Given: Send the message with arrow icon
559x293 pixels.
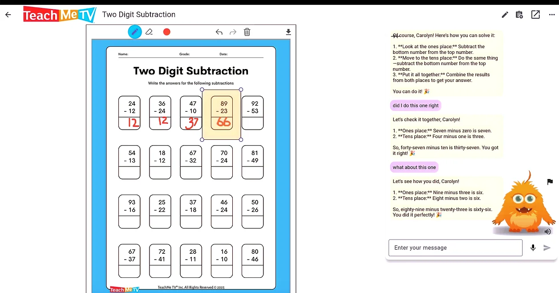Looking at the screenshot, I should 547,248.
